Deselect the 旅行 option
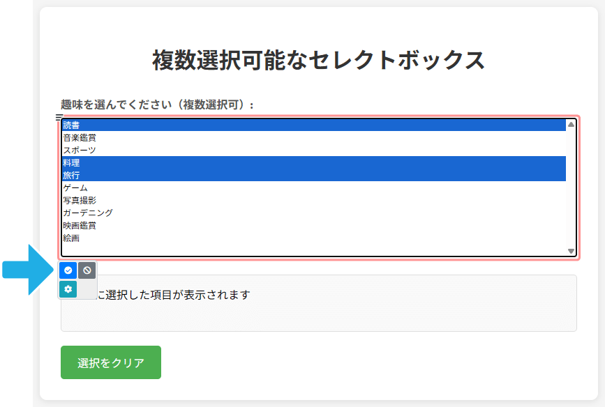This screenshot has height=407, width=605. click(72, 176)
